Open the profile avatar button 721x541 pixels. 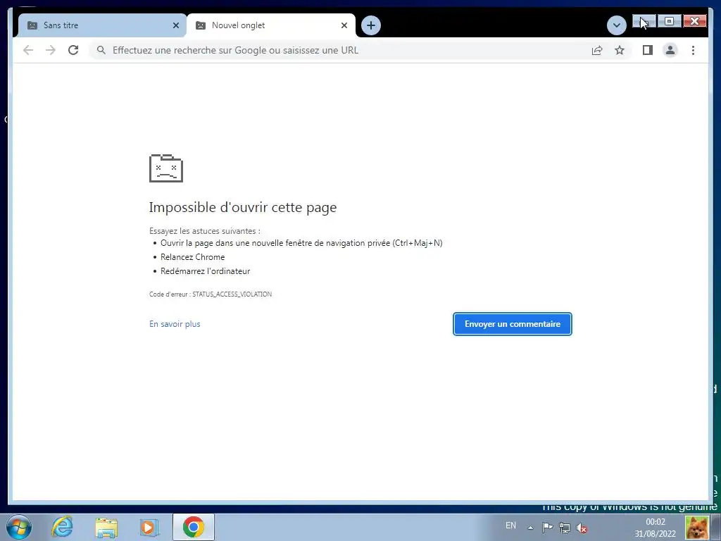(670, 50)
